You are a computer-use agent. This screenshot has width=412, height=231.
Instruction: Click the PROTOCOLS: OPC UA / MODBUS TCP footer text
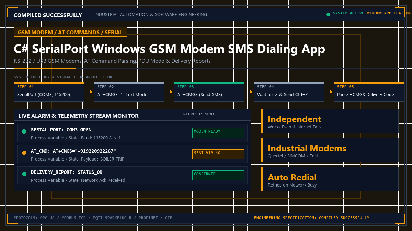[93, 218]
